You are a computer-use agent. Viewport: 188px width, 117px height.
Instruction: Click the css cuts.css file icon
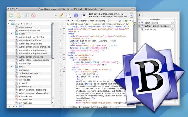(17, 80)
